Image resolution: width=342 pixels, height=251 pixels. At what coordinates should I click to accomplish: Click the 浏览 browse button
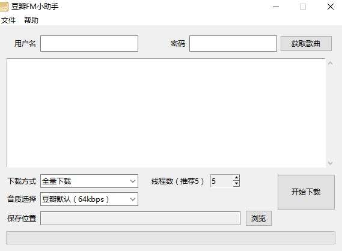pos(258,219)
